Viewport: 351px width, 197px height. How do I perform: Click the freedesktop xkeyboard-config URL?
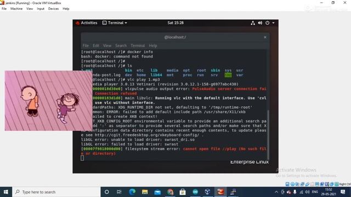tap(147, 135)
